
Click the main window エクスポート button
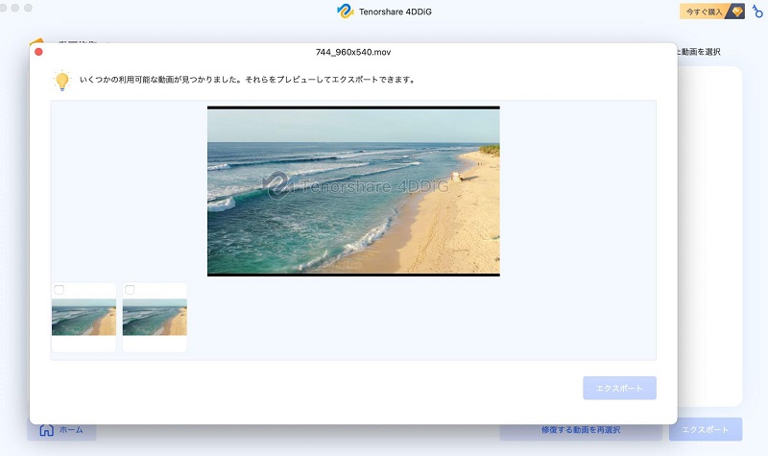[x=706, y=429]
